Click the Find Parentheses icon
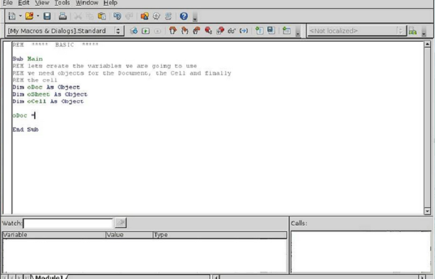This screenshot has height=279, width=435. click(244, 30)
